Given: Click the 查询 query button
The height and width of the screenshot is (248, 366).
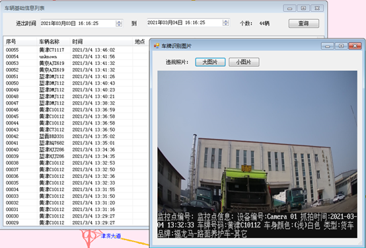Looking at the screenshot, I should point(304,23).
